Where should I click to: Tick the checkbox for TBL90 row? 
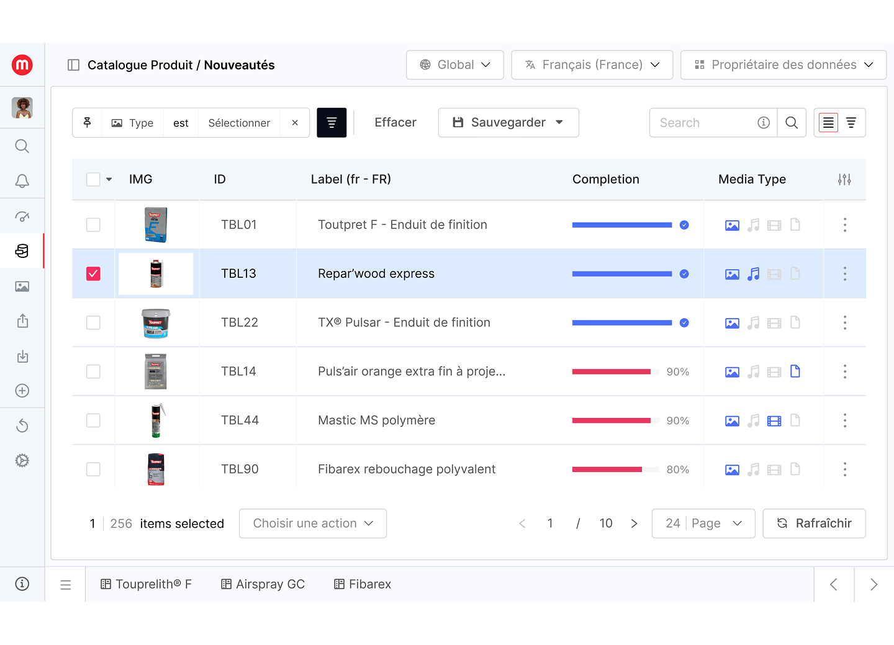click(x=93, y=469)
